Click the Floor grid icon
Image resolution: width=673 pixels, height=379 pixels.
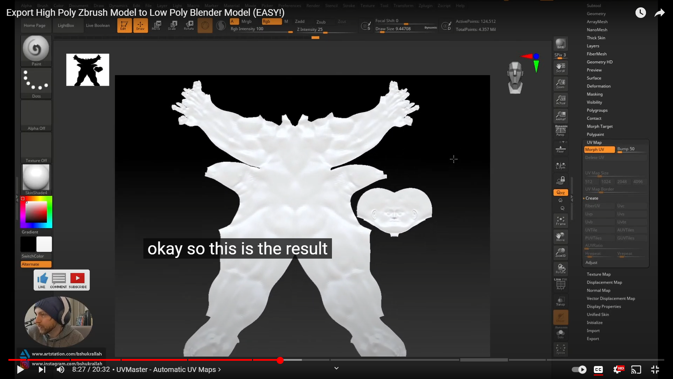(560, 149)
